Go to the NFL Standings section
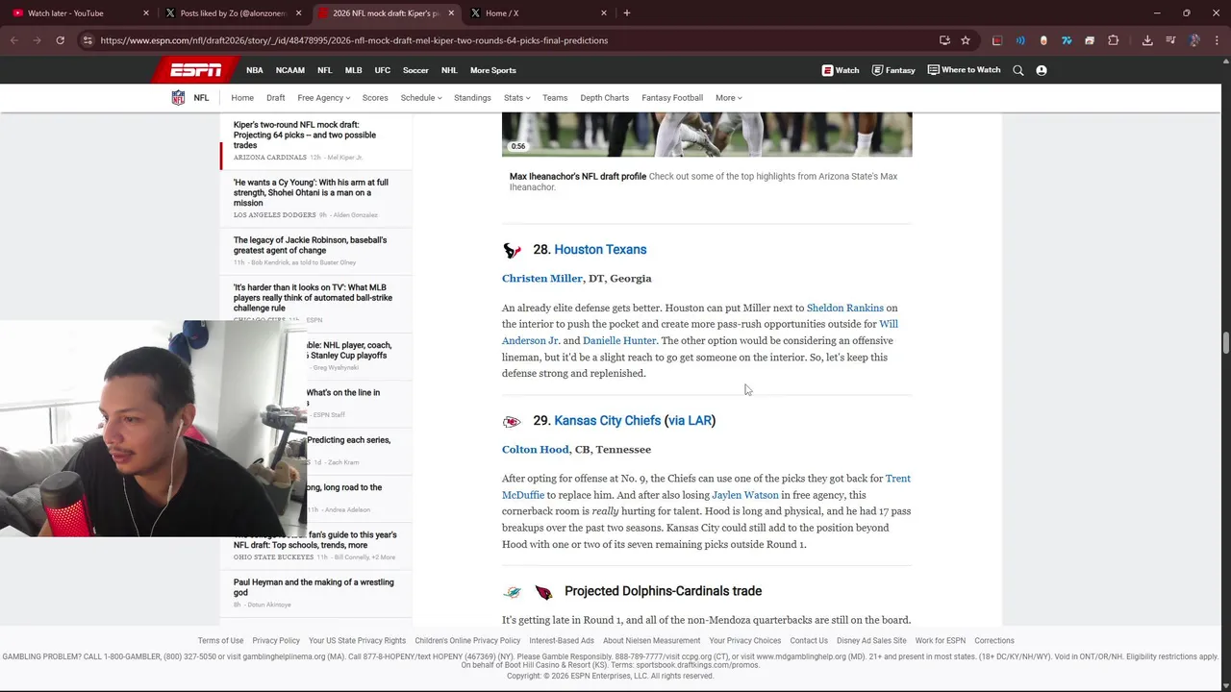 pos(472,98)
